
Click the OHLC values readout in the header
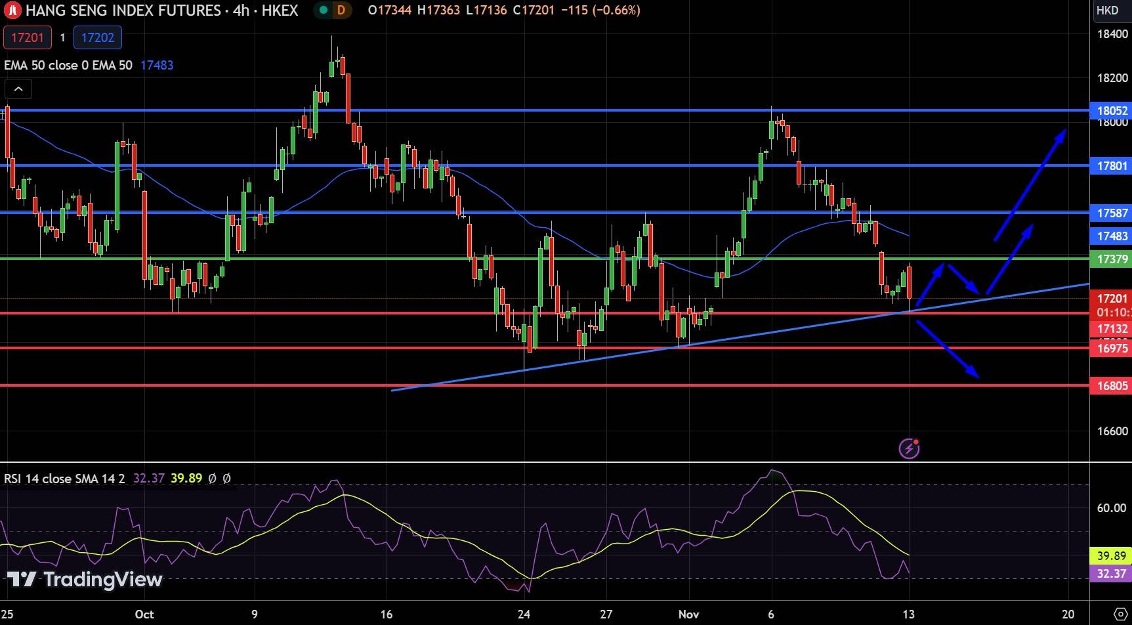tap(504, 11)
